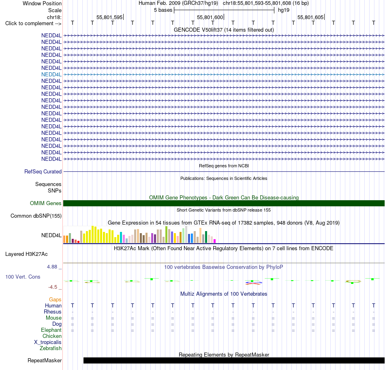The width and height of the screenshot is (385, 370).
Task: Click the Rhesus alignment row label
Action: point(53,312)
